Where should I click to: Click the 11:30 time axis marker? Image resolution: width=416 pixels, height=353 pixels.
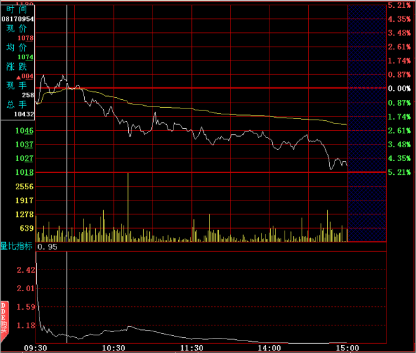click(192, 347)
